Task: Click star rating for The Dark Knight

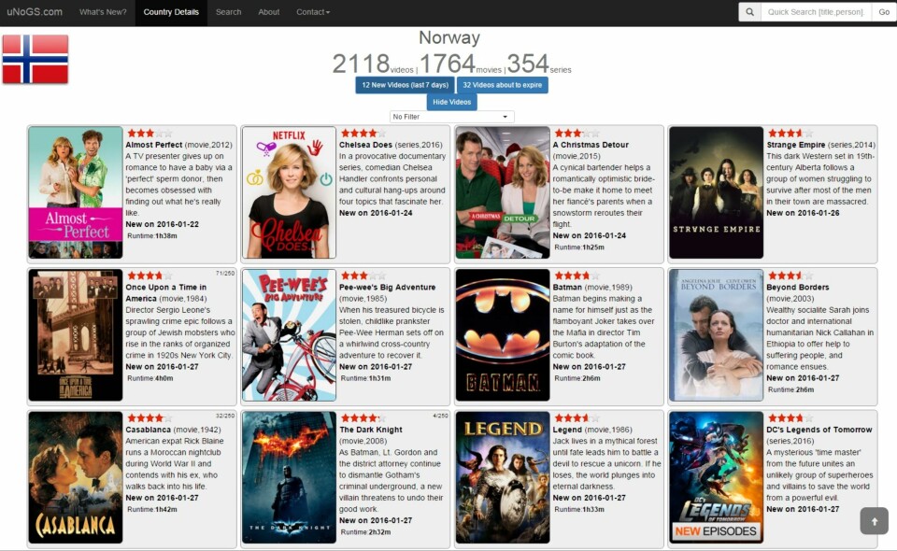Action: 363,418
